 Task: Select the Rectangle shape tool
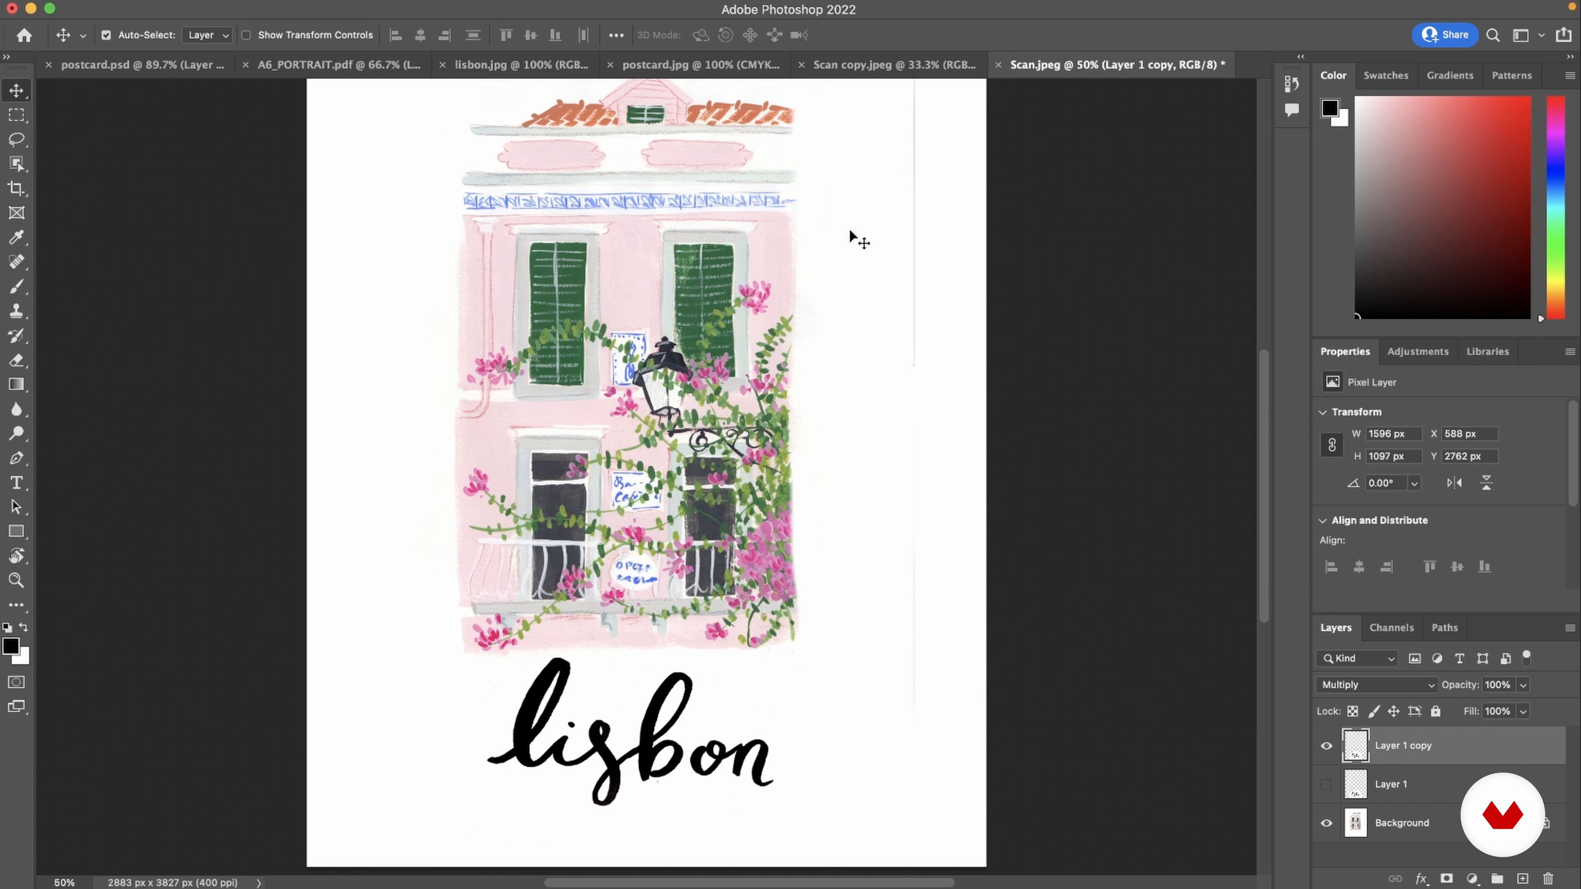(x=16, y=532)
